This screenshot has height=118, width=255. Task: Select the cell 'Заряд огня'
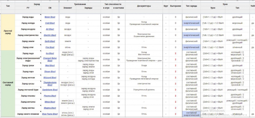(x=28, y=47)
